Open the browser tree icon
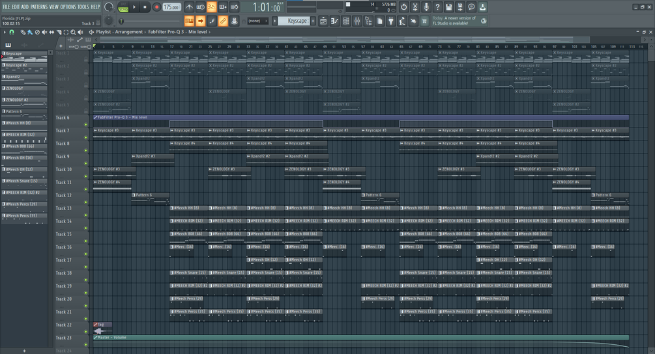Viewport: 655px width, 354px height. (368, 21)
